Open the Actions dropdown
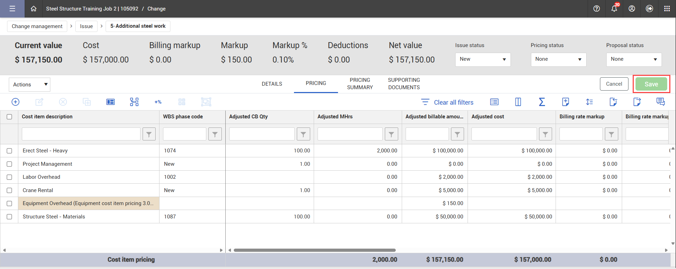 pos(30,85)
